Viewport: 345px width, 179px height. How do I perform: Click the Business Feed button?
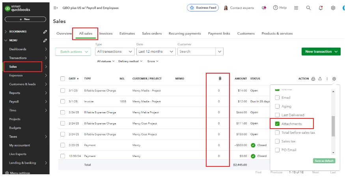(203, 8)
